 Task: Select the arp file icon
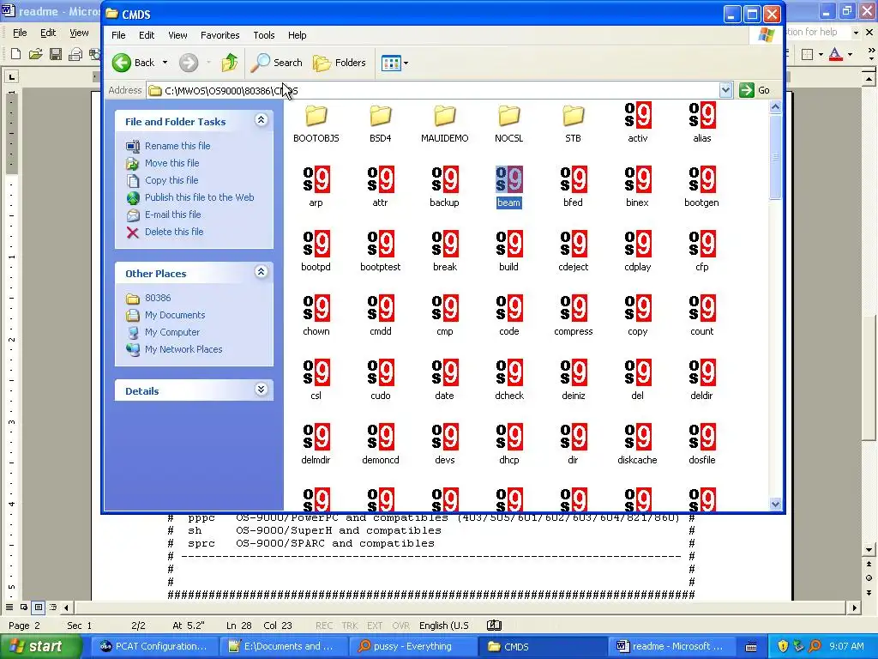(x=316, y=179)
